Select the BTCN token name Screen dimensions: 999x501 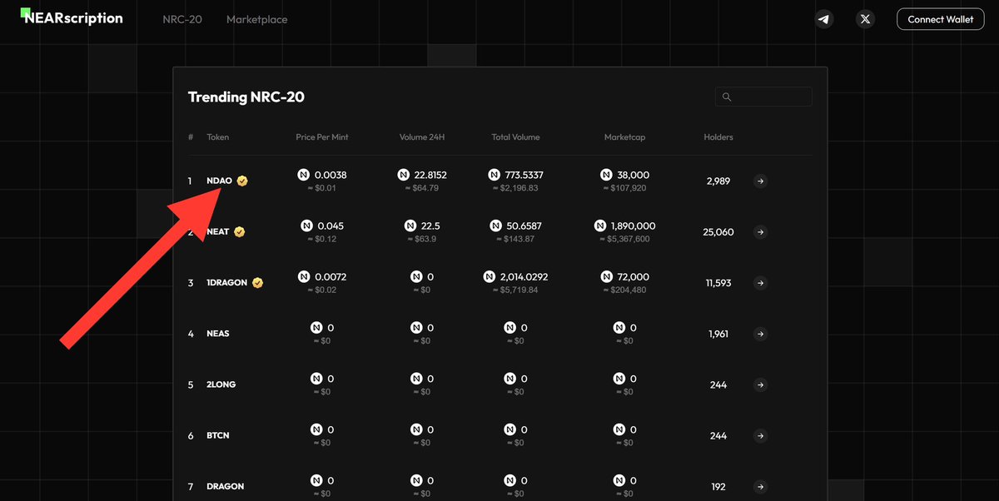point(218,436)
